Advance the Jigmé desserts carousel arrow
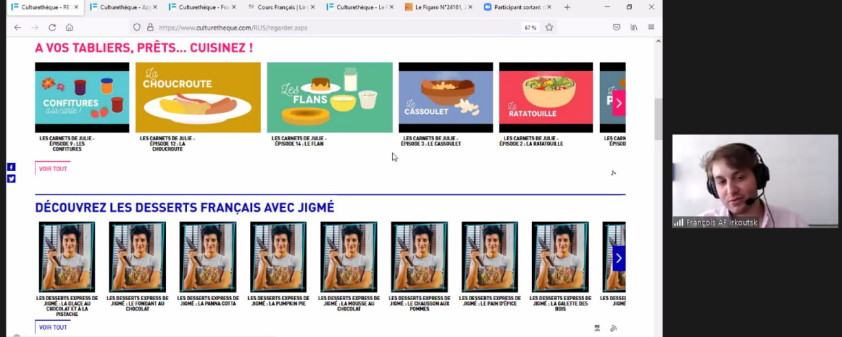This screenshot has width=842, height=337. pos(618,258)
